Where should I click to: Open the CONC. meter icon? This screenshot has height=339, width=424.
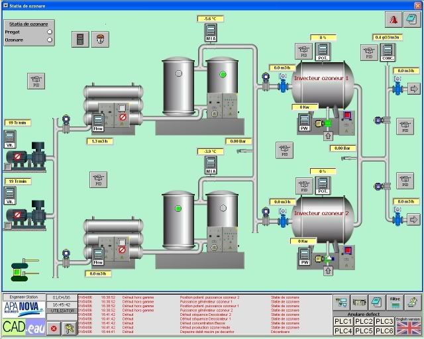[x=388, y=53]
